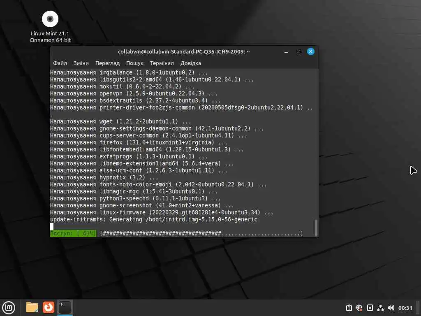
Task: Click the libmagic-mgc configuration line
Action: pyautogui.click(x=134, y=192)
